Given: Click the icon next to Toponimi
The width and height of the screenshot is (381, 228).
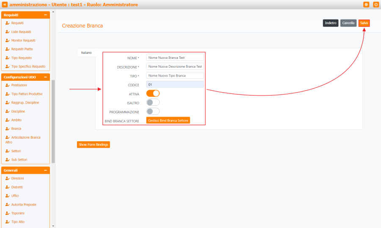Looking at the screenshot, I should (7, 213).
